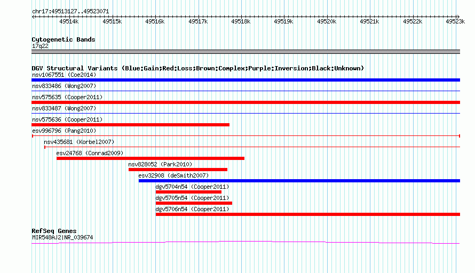475x273 pixels.
Task: Open the nsv575635 (Cooper2011) variant label
Action: point(67,97)
